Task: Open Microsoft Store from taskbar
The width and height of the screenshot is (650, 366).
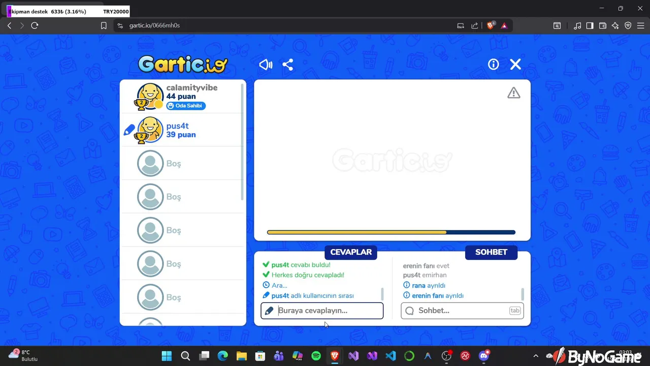Action: coord(260,356)
